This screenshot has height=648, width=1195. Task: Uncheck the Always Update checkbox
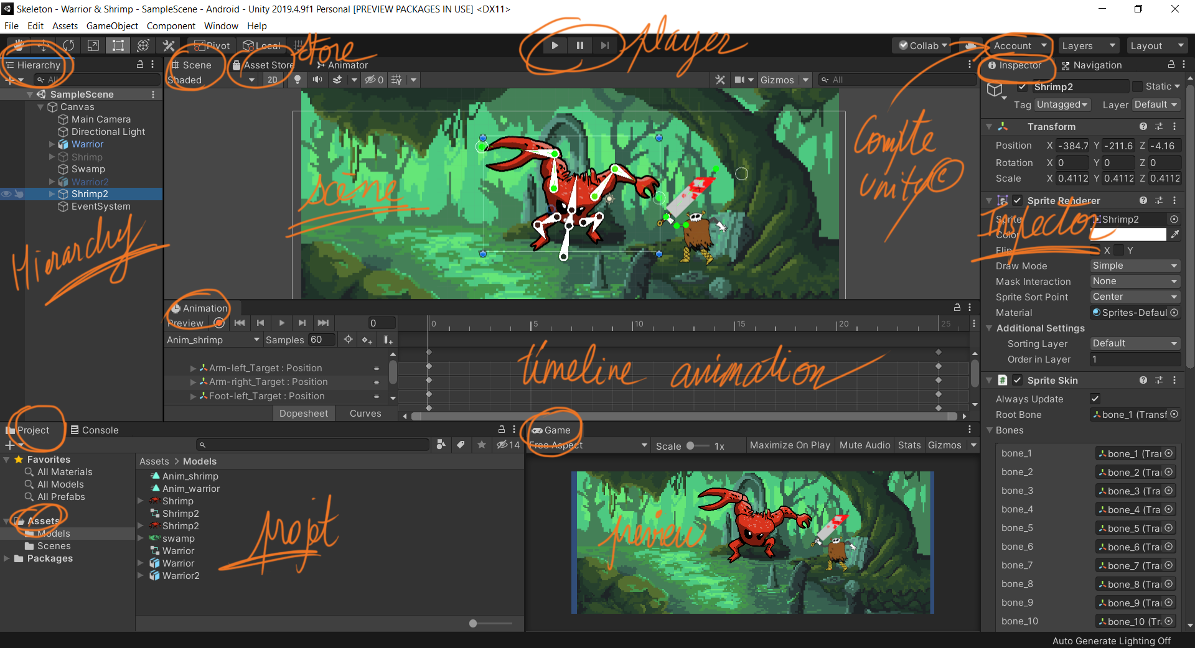(1095, 399)
